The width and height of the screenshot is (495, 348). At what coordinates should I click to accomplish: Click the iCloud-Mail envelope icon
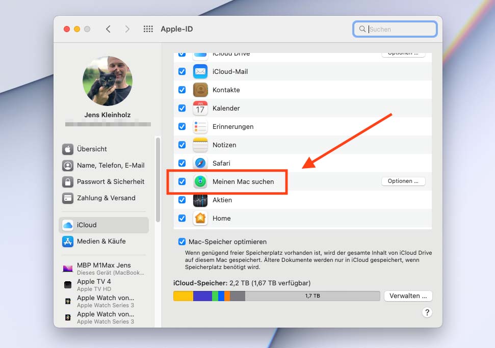tap(200, 71)
